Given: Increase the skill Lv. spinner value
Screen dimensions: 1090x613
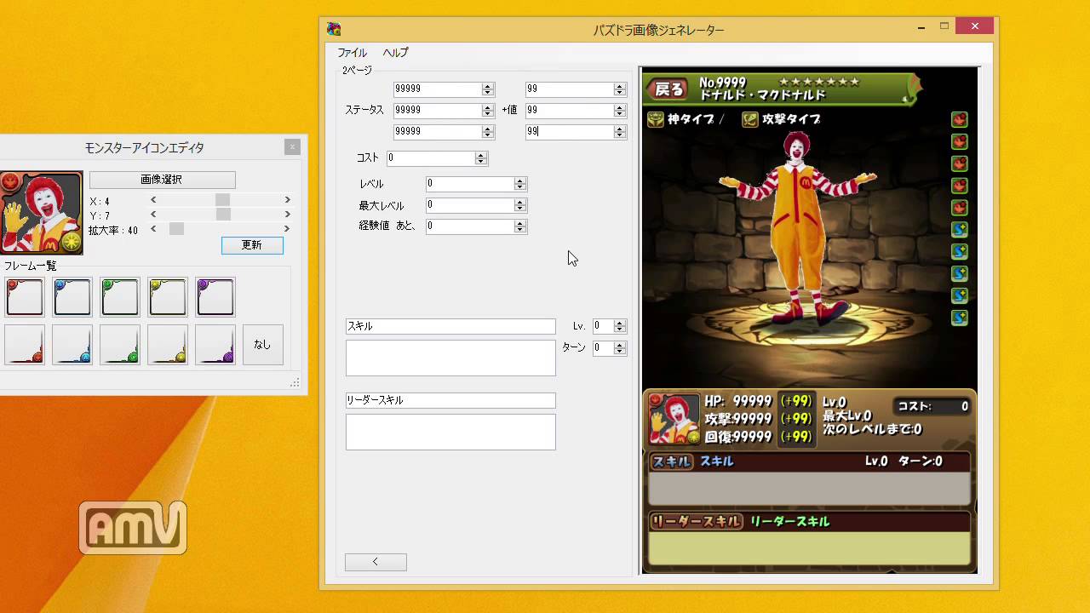Looking at the screenshot, I should (x=620, y=323).
